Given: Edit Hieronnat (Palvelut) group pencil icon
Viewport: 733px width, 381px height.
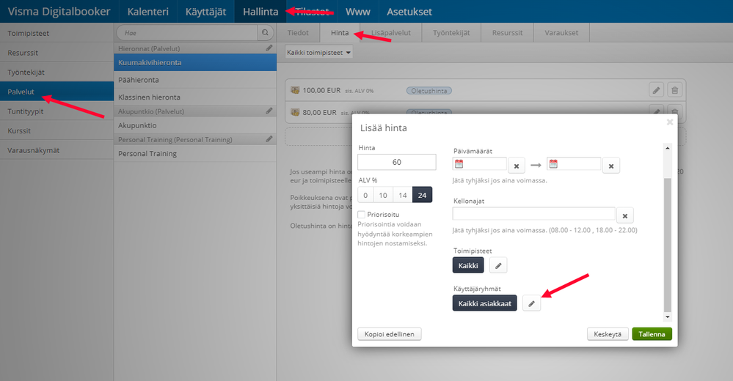Looking at the screenshot, I should (x=269, y=48).
